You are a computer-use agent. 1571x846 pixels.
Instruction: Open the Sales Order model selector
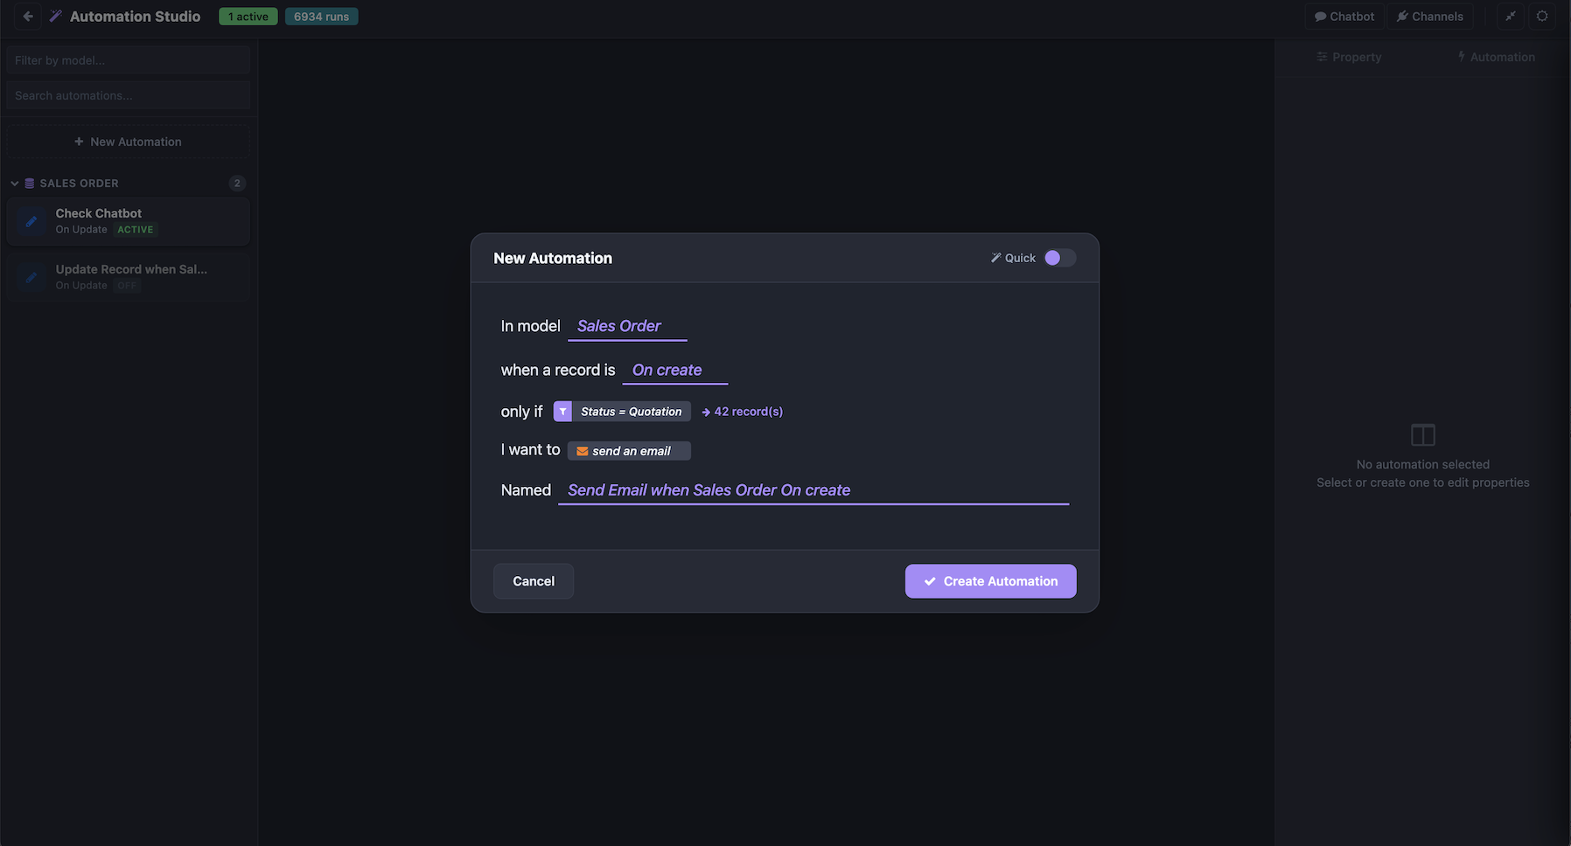[x=618, y=325]
